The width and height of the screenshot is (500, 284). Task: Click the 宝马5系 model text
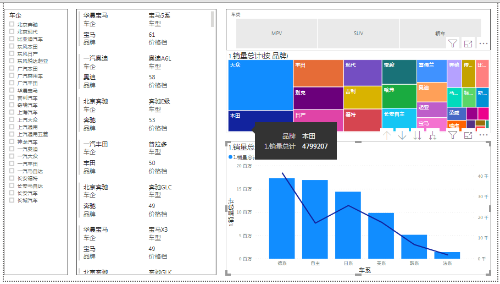159,15
